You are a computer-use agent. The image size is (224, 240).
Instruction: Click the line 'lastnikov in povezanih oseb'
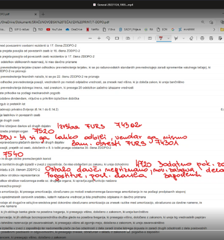[20, 115]
